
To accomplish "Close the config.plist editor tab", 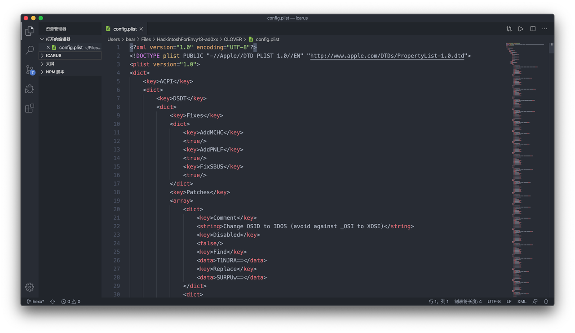I will point(141,29).
